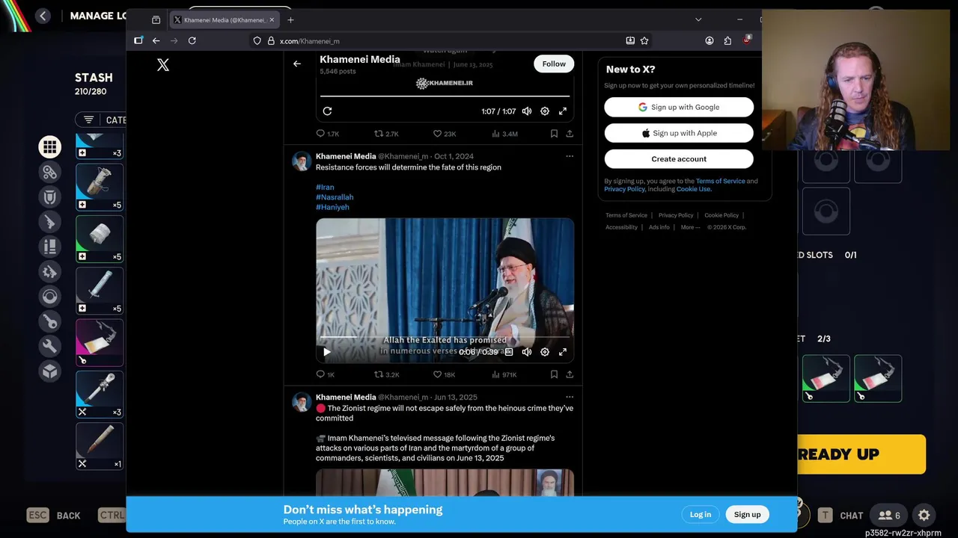The width and height of the screenshot is (958, 538).
Task: Mute the 1:07 video volume
Action: click(x=527, y=111)
